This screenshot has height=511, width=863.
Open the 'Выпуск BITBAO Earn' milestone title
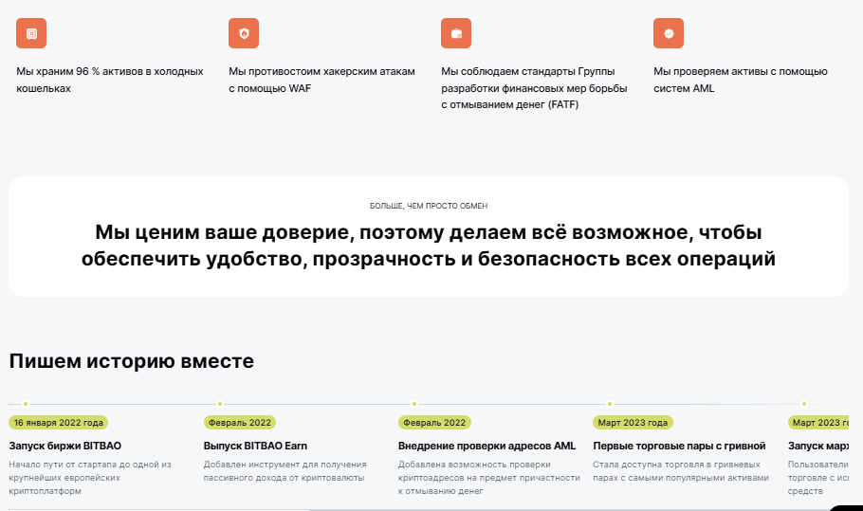pos(255,446)
